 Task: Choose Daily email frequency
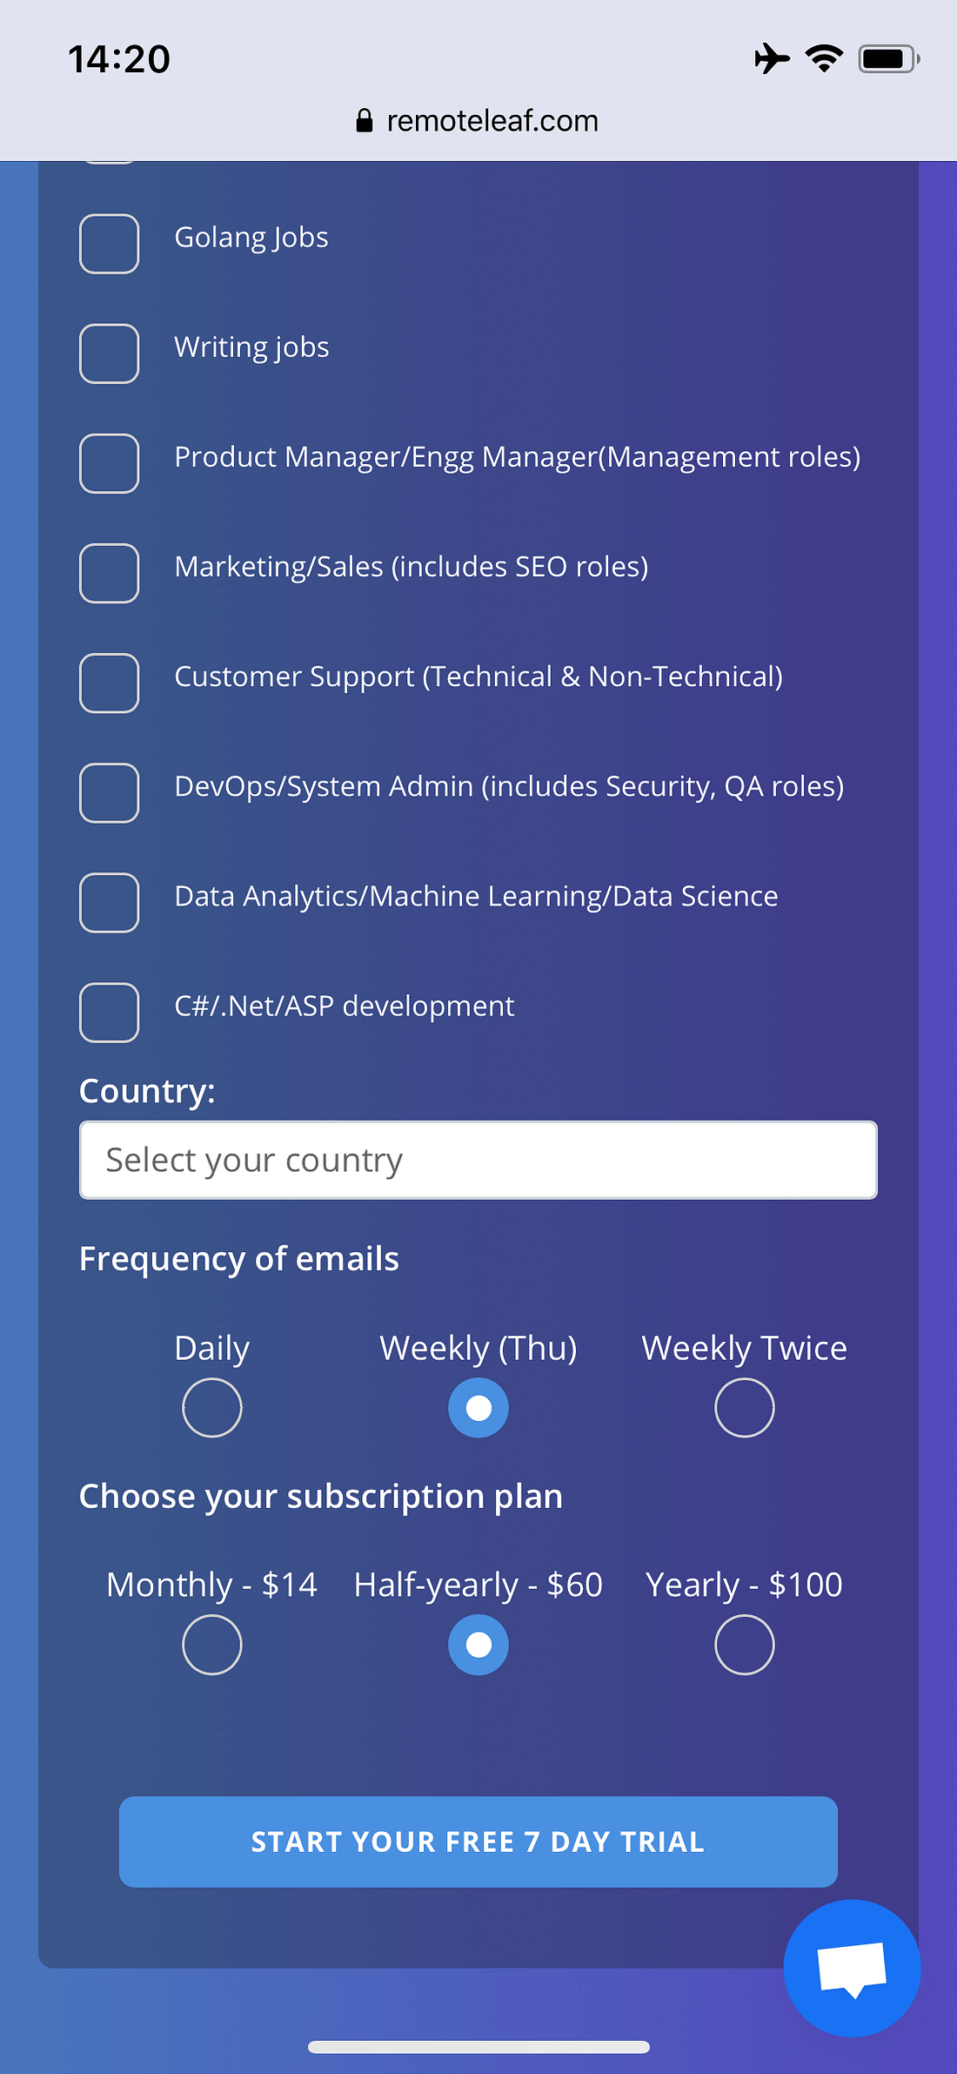click(x=212, y=1407)
